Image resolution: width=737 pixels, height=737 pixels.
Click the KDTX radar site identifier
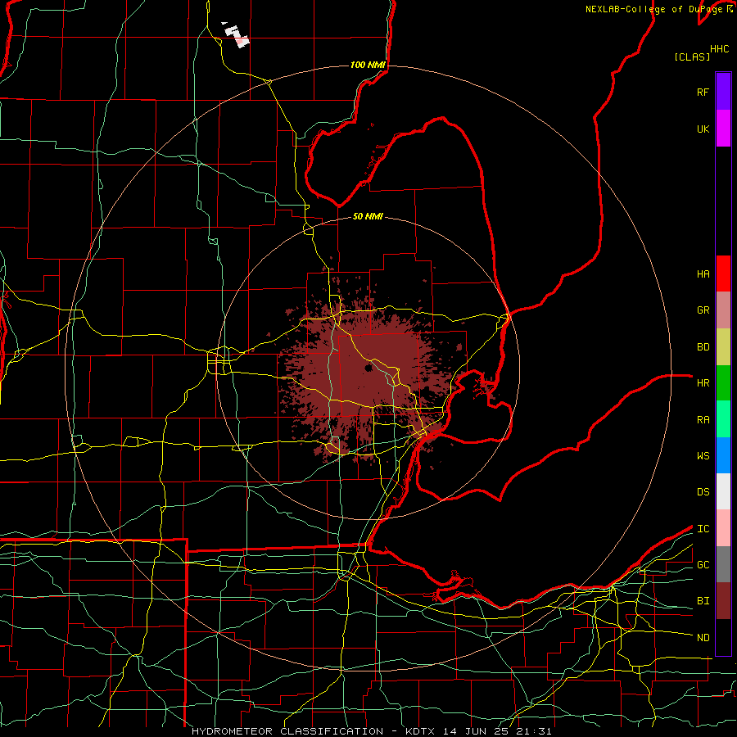coord(421,731)
